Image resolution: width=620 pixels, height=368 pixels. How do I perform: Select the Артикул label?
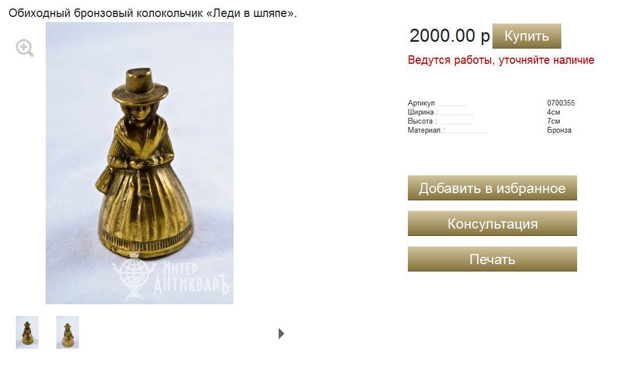pos(421,103)
